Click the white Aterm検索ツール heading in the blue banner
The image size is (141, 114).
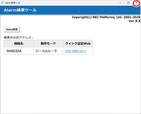20,10
